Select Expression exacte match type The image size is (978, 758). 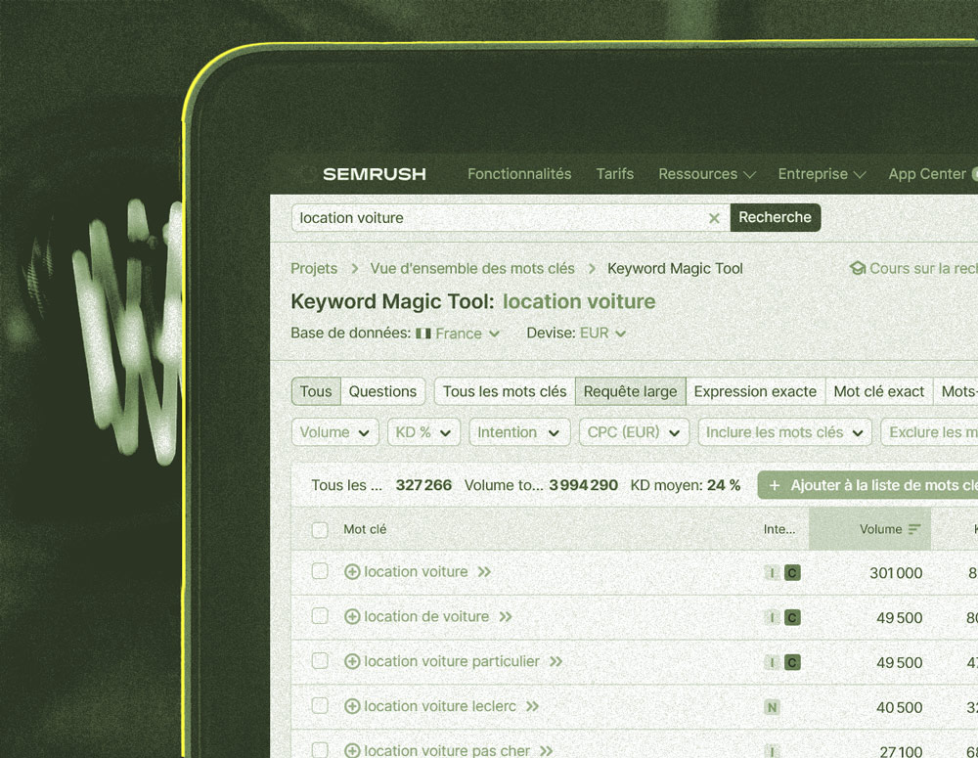pyautogui.click(x=755, y=392)
